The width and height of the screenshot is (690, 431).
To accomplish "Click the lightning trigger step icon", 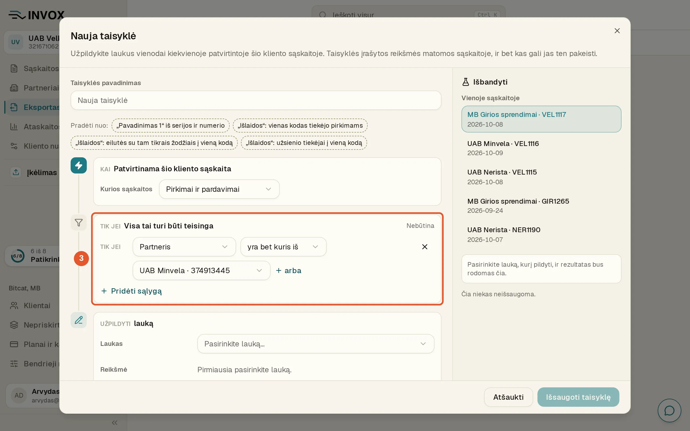I will [79, 165].
